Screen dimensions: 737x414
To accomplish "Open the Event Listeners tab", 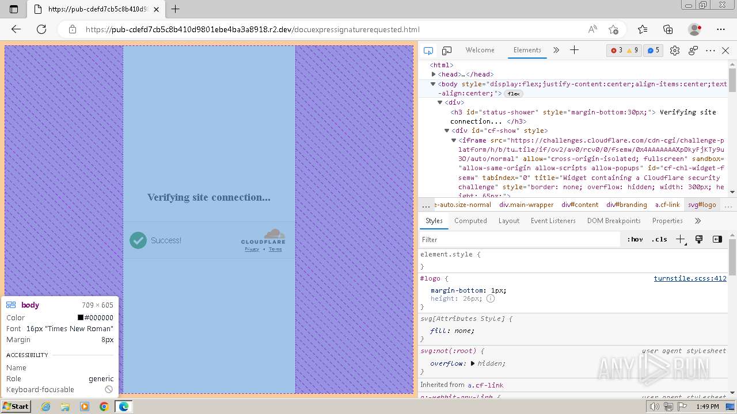I will point(553,221).
